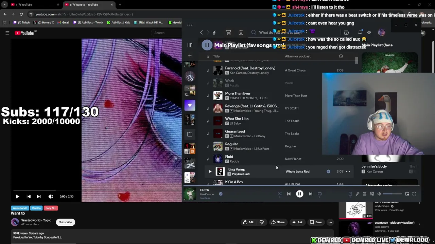Toggle saved checkmark beside Clutch track
The image size is (435, 244).
click(221, 194)
